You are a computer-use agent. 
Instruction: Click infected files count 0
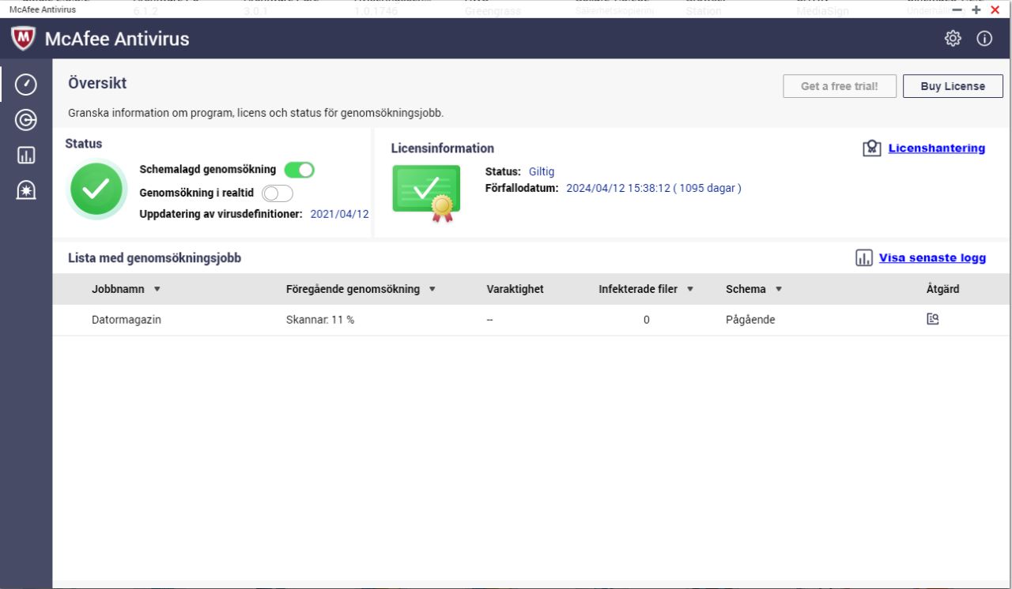pyautogui.click(x=647, y=320)
